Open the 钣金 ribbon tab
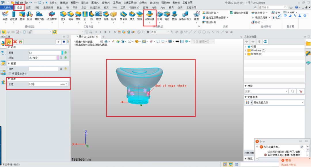This screenshot has height=167, width=311. tap(59, 7)
